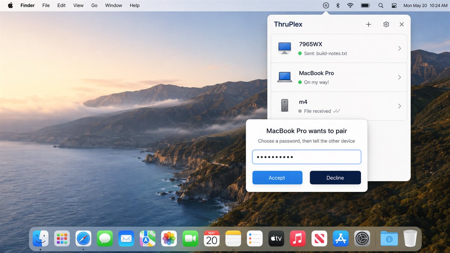The width and height of the screenshot is (450, 253).
Task: Open Launchpad from the Dock
Action: pyautogui.click(x=62, y=238)
